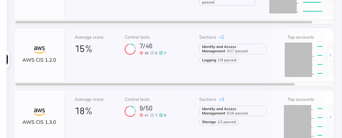Select the Storage 1/2 passed section

pos(219,122)
